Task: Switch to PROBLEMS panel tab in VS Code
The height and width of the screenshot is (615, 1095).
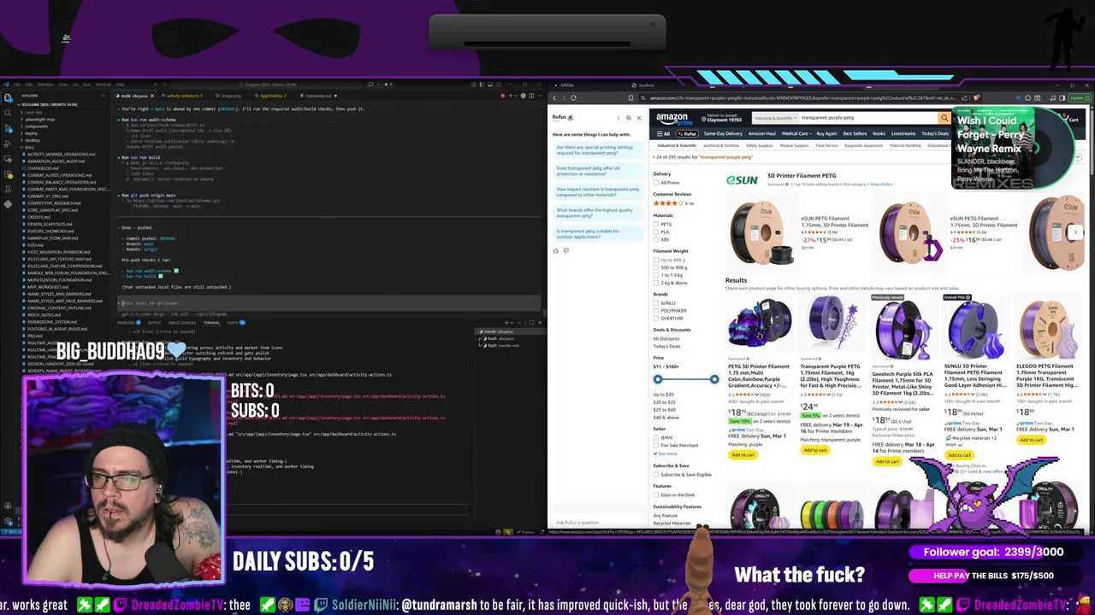Action: 126,322
